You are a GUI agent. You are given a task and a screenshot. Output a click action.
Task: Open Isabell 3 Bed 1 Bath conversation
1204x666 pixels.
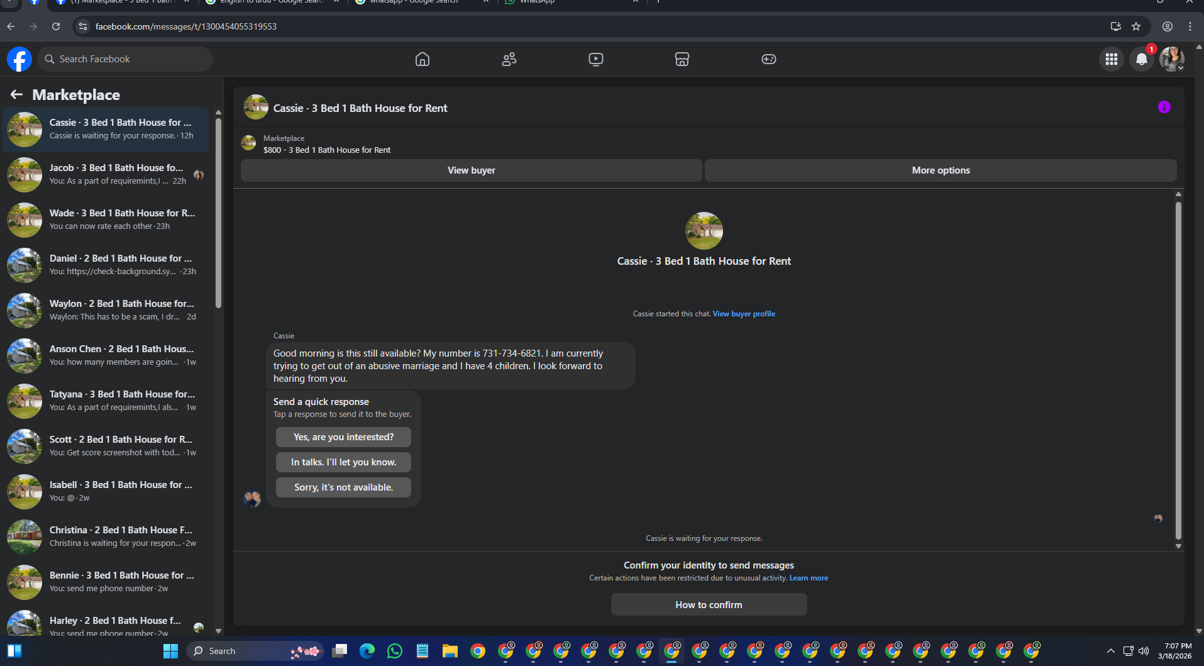coord(106,491)
